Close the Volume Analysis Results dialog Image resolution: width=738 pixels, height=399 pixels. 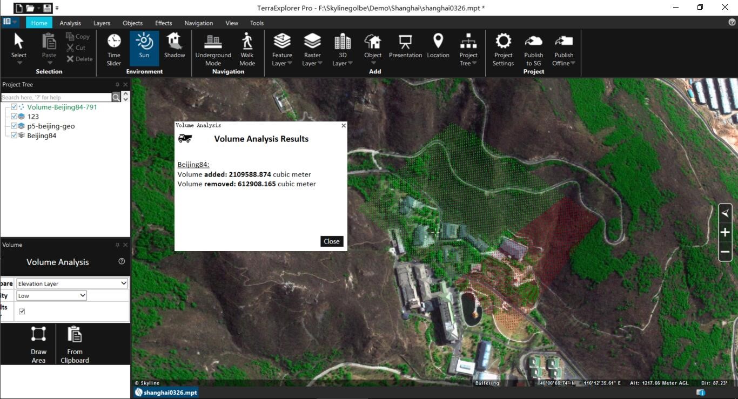click(x=332, y=241)
